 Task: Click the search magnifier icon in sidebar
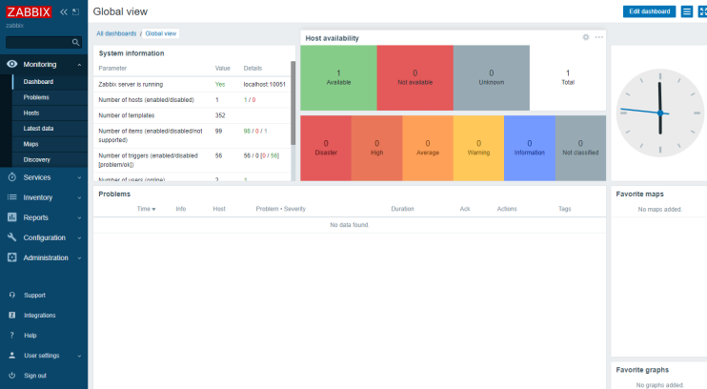pos(76,42)
